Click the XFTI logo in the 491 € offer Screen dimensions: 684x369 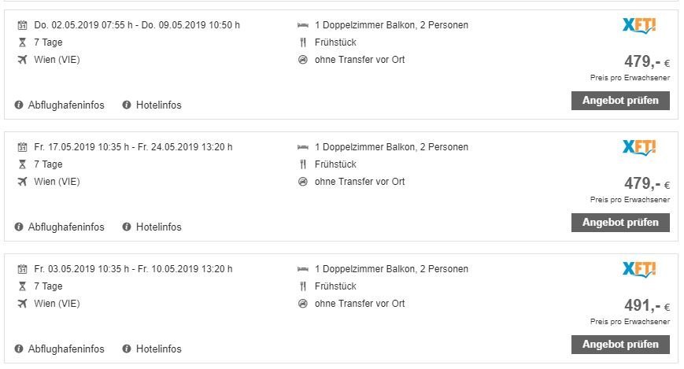click(x=638, y=269)
